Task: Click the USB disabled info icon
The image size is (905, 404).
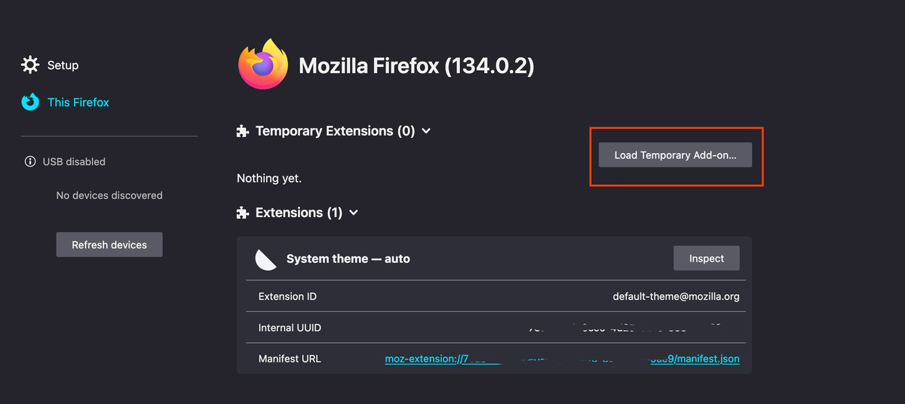Action: point(30,161)
